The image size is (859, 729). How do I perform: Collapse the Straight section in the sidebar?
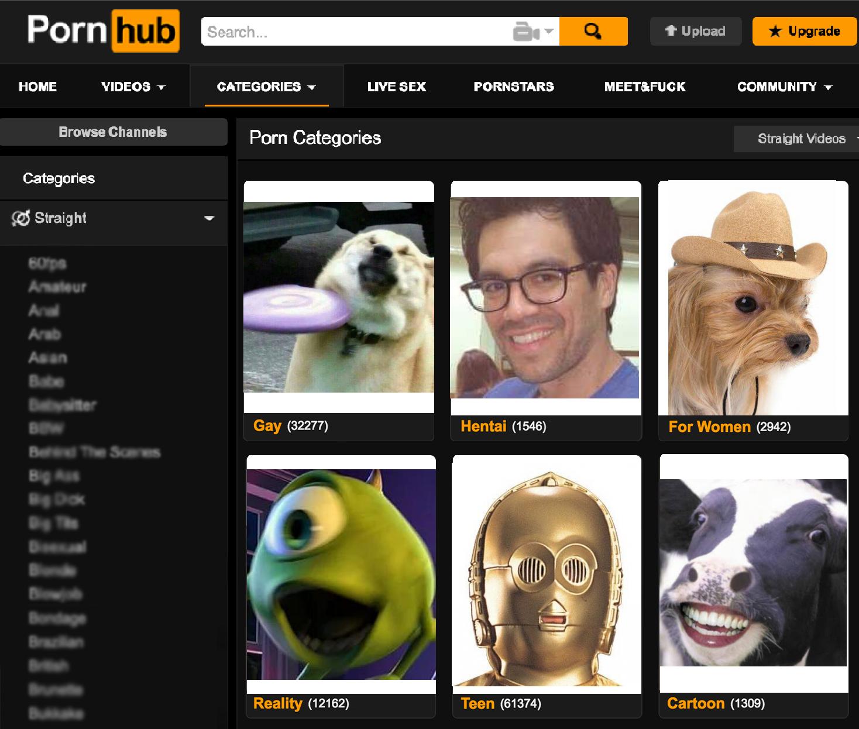pos(209,218)
